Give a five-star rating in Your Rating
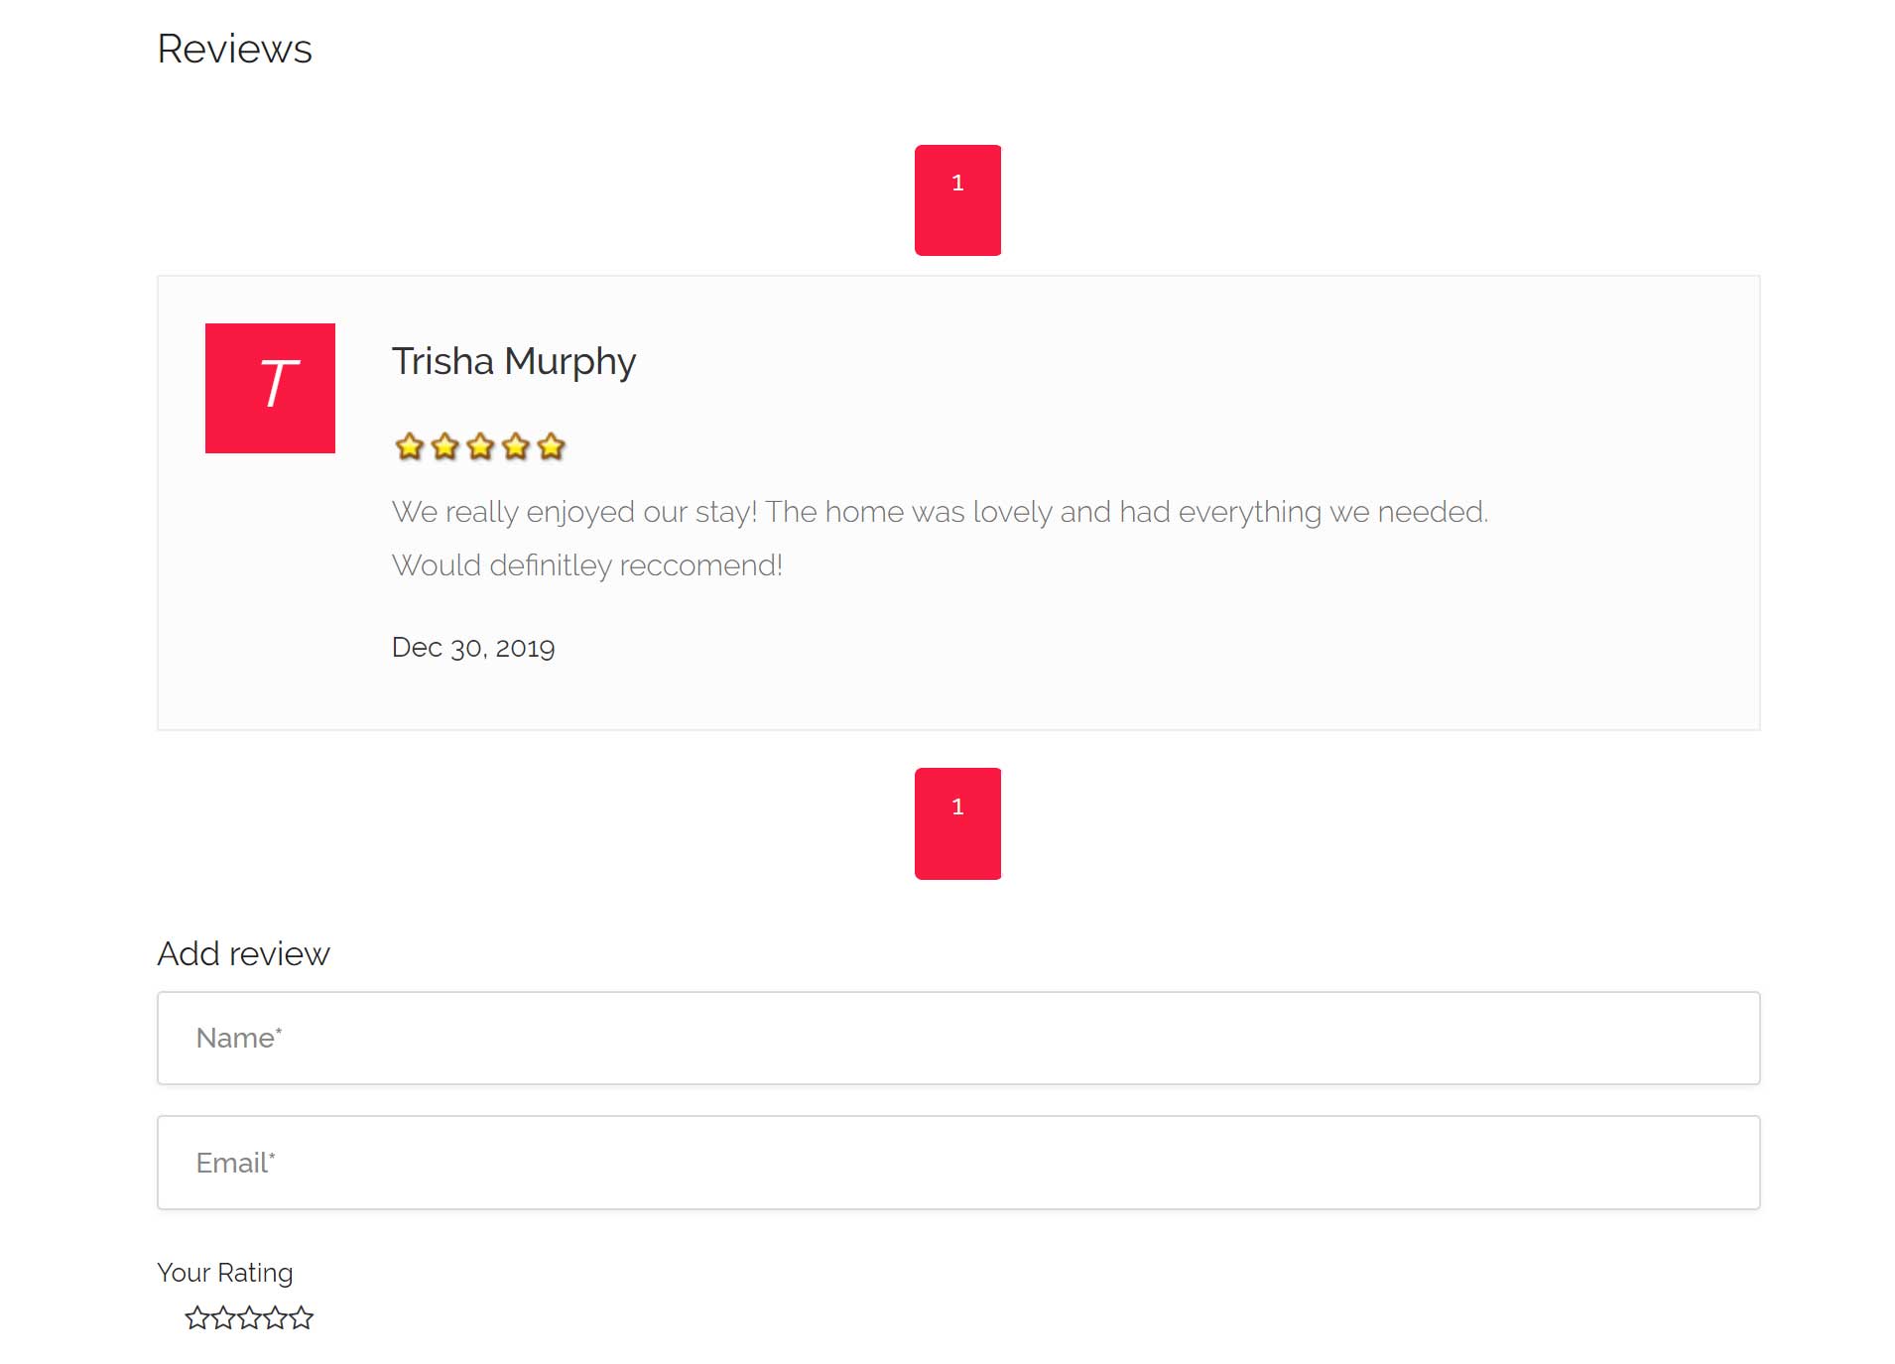The height and width of the screenshot is (1364, 1895). (x=302, y=1318)
